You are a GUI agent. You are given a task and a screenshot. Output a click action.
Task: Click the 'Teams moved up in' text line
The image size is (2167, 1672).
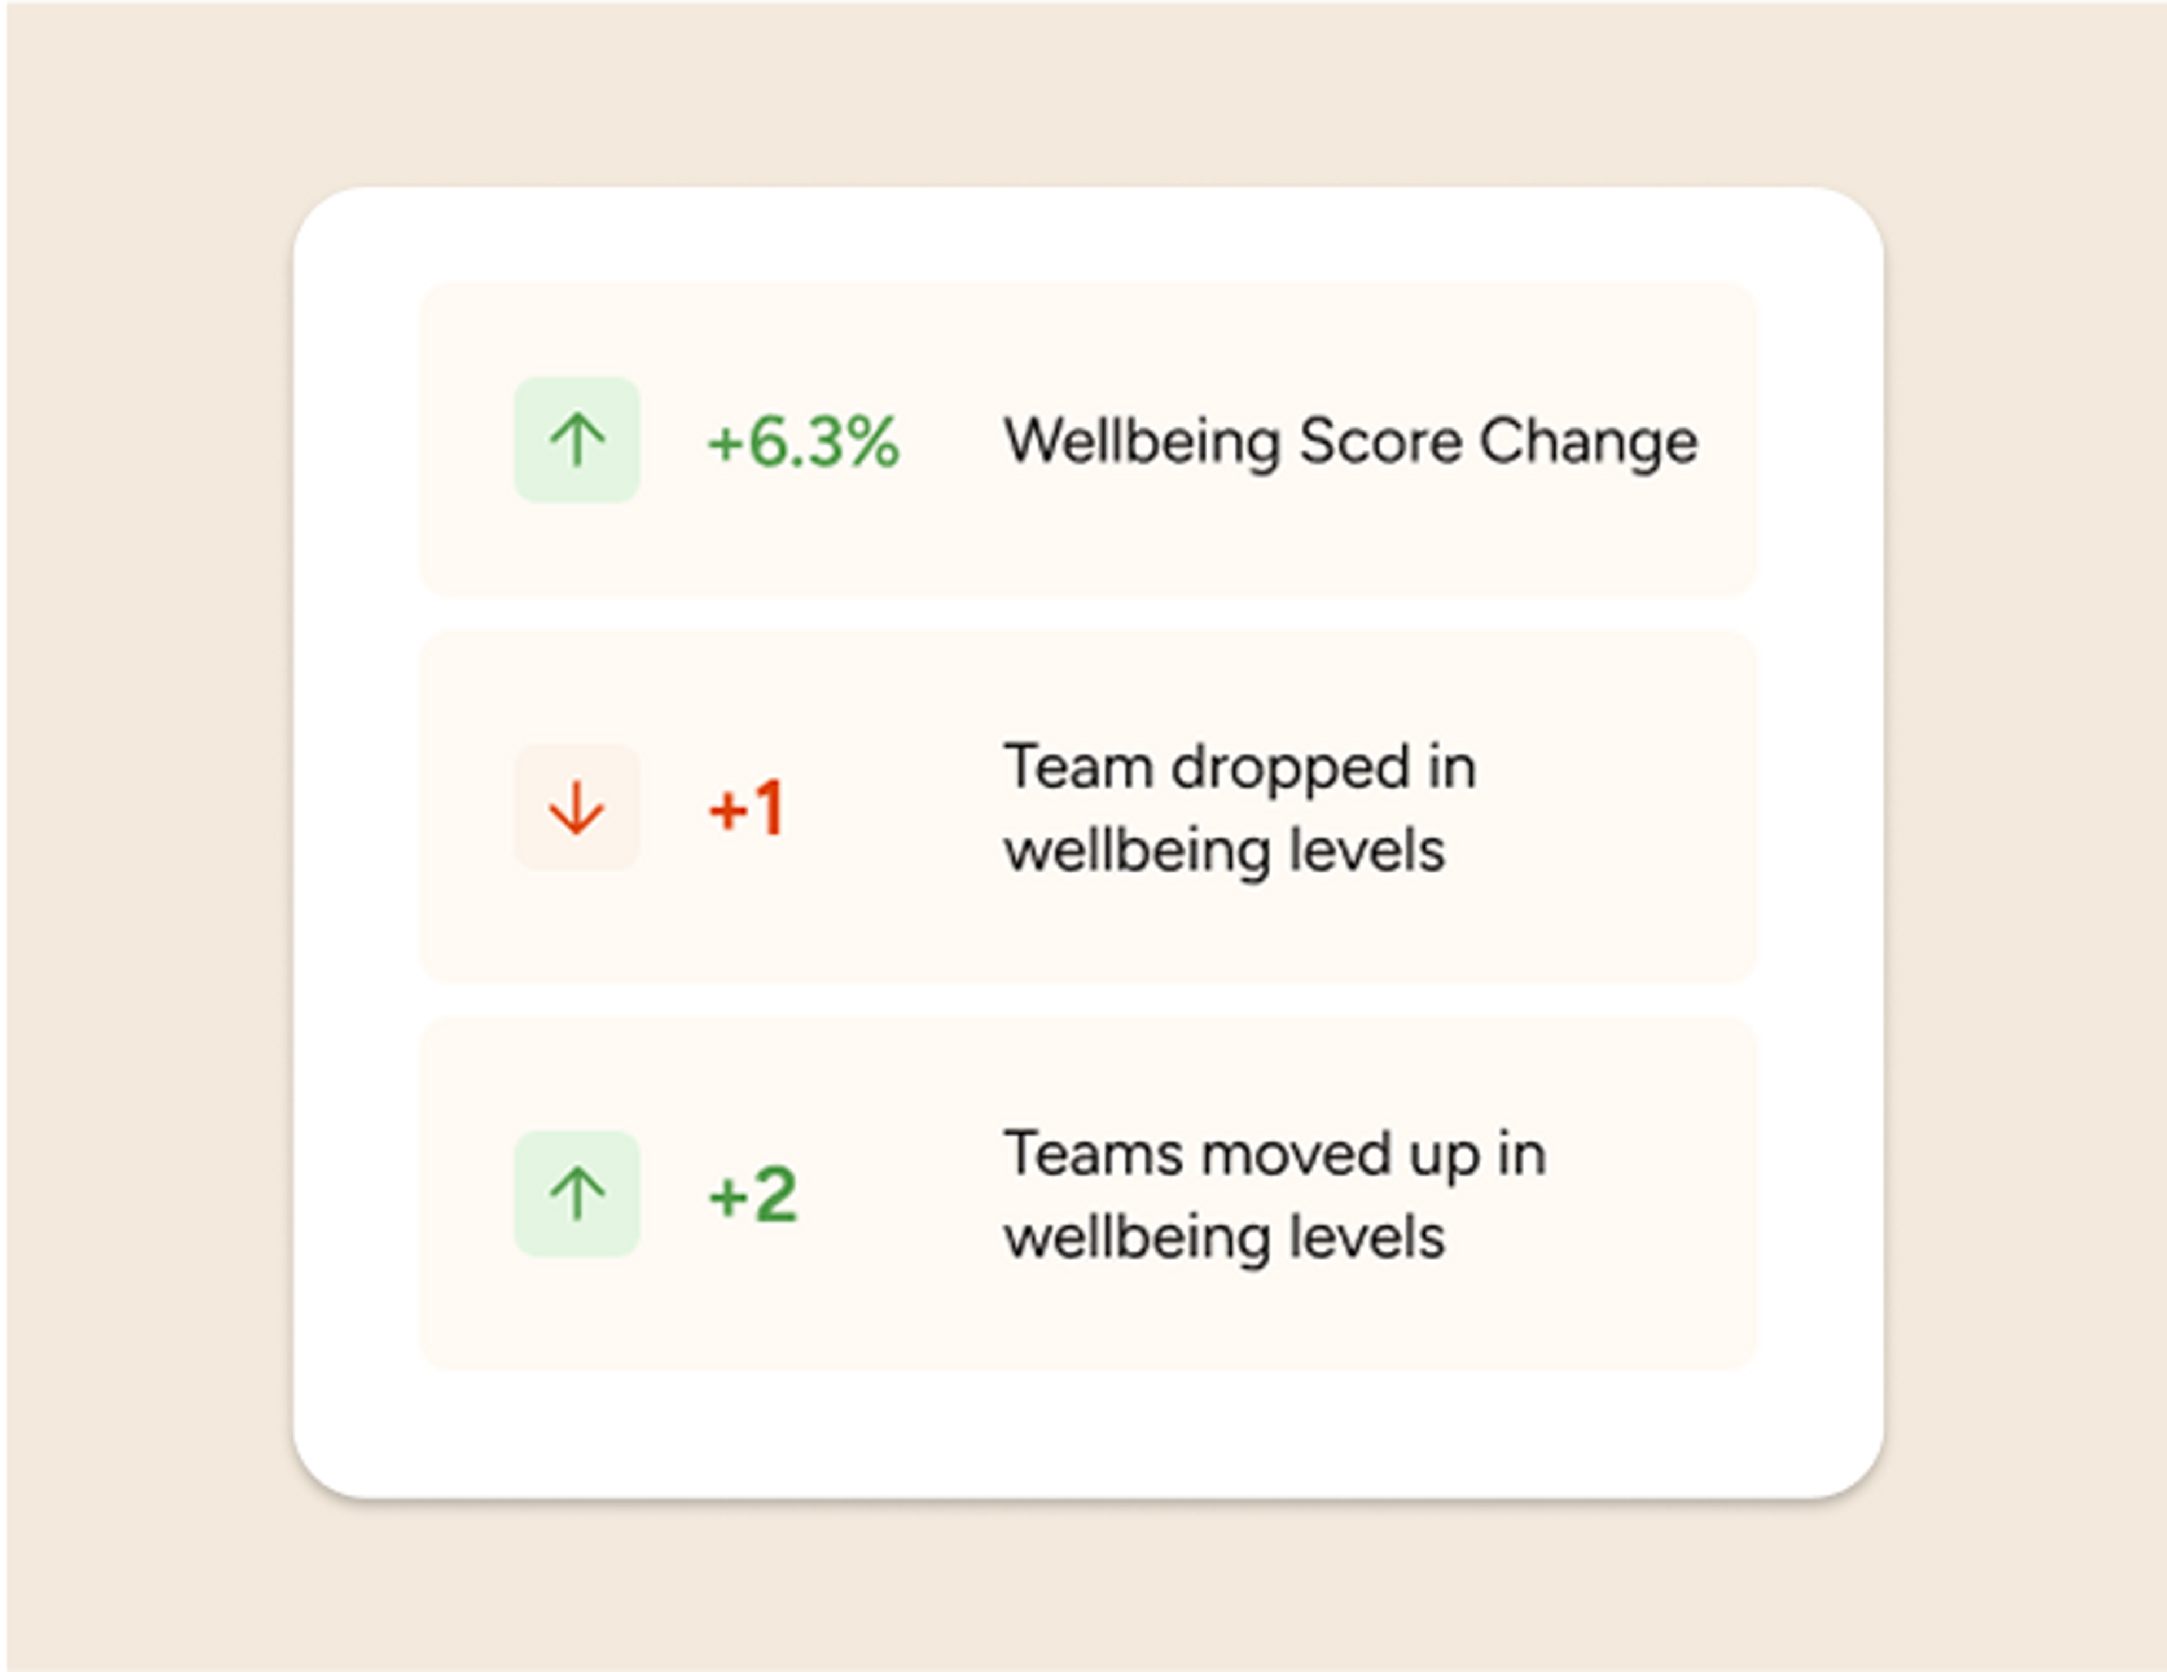1274,1154
